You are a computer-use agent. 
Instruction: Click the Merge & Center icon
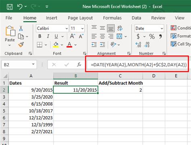119,36
